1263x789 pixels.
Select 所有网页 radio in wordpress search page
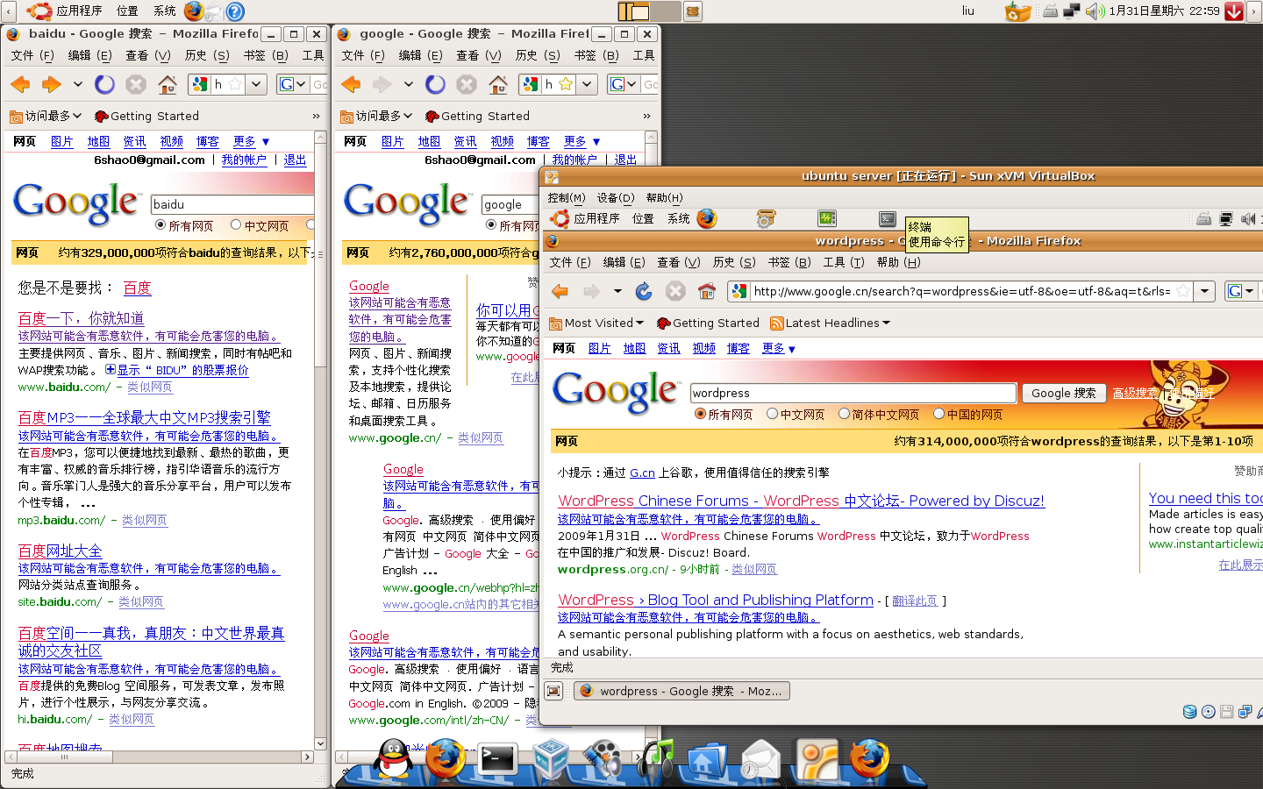click(x=700, y=414)
